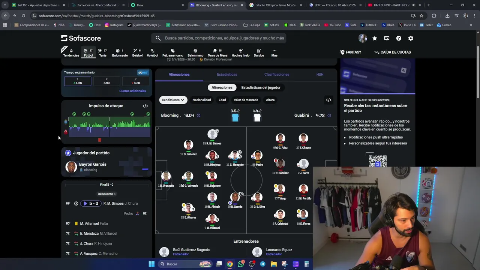Click R. M. Simoes on the pitch
Screen dimensions: 480x270
(x=212, y=137)
